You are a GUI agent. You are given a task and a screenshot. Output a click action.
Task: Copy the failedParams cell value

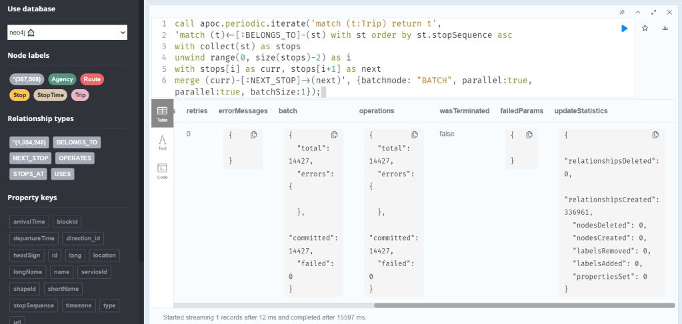529,135
